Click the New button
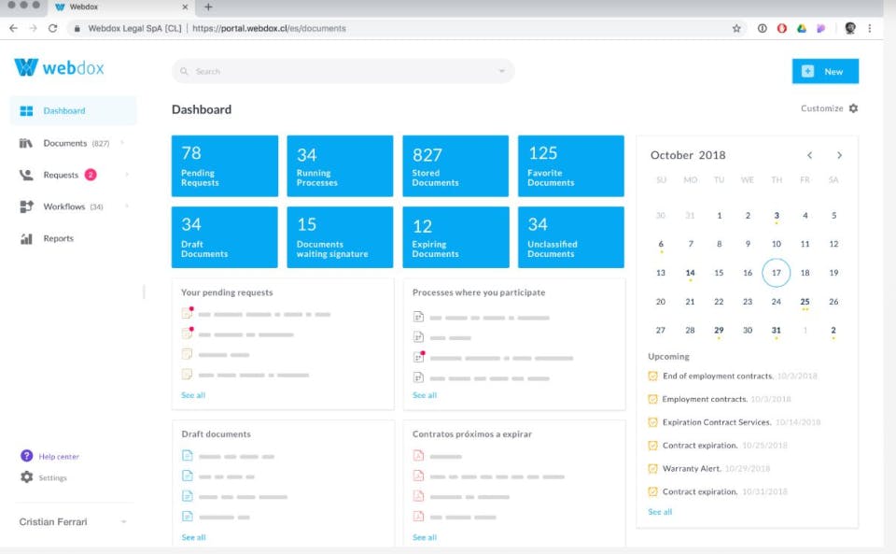This screenshot has width=896, height=554. [x=825, y=71]
